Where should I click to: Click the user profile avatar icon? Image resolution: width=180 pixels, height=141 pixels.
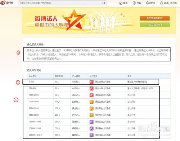tap(162, 3)
